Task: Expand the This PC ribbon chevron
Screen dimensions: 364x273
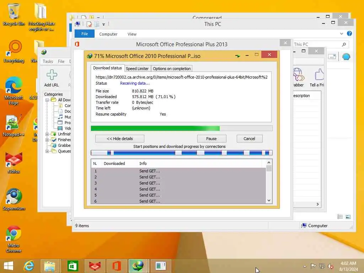Action: tap(342, 34)
